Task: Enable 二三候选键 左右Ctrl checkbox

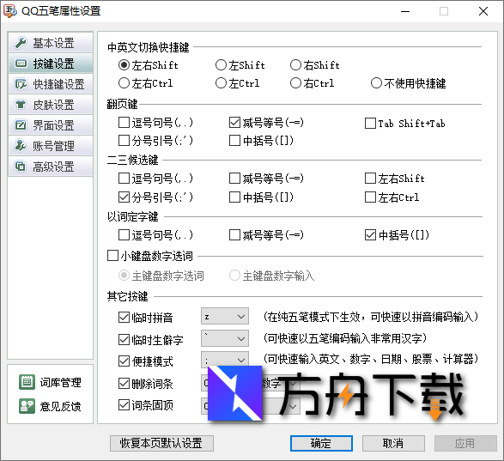Action: [x=370, y=197]
